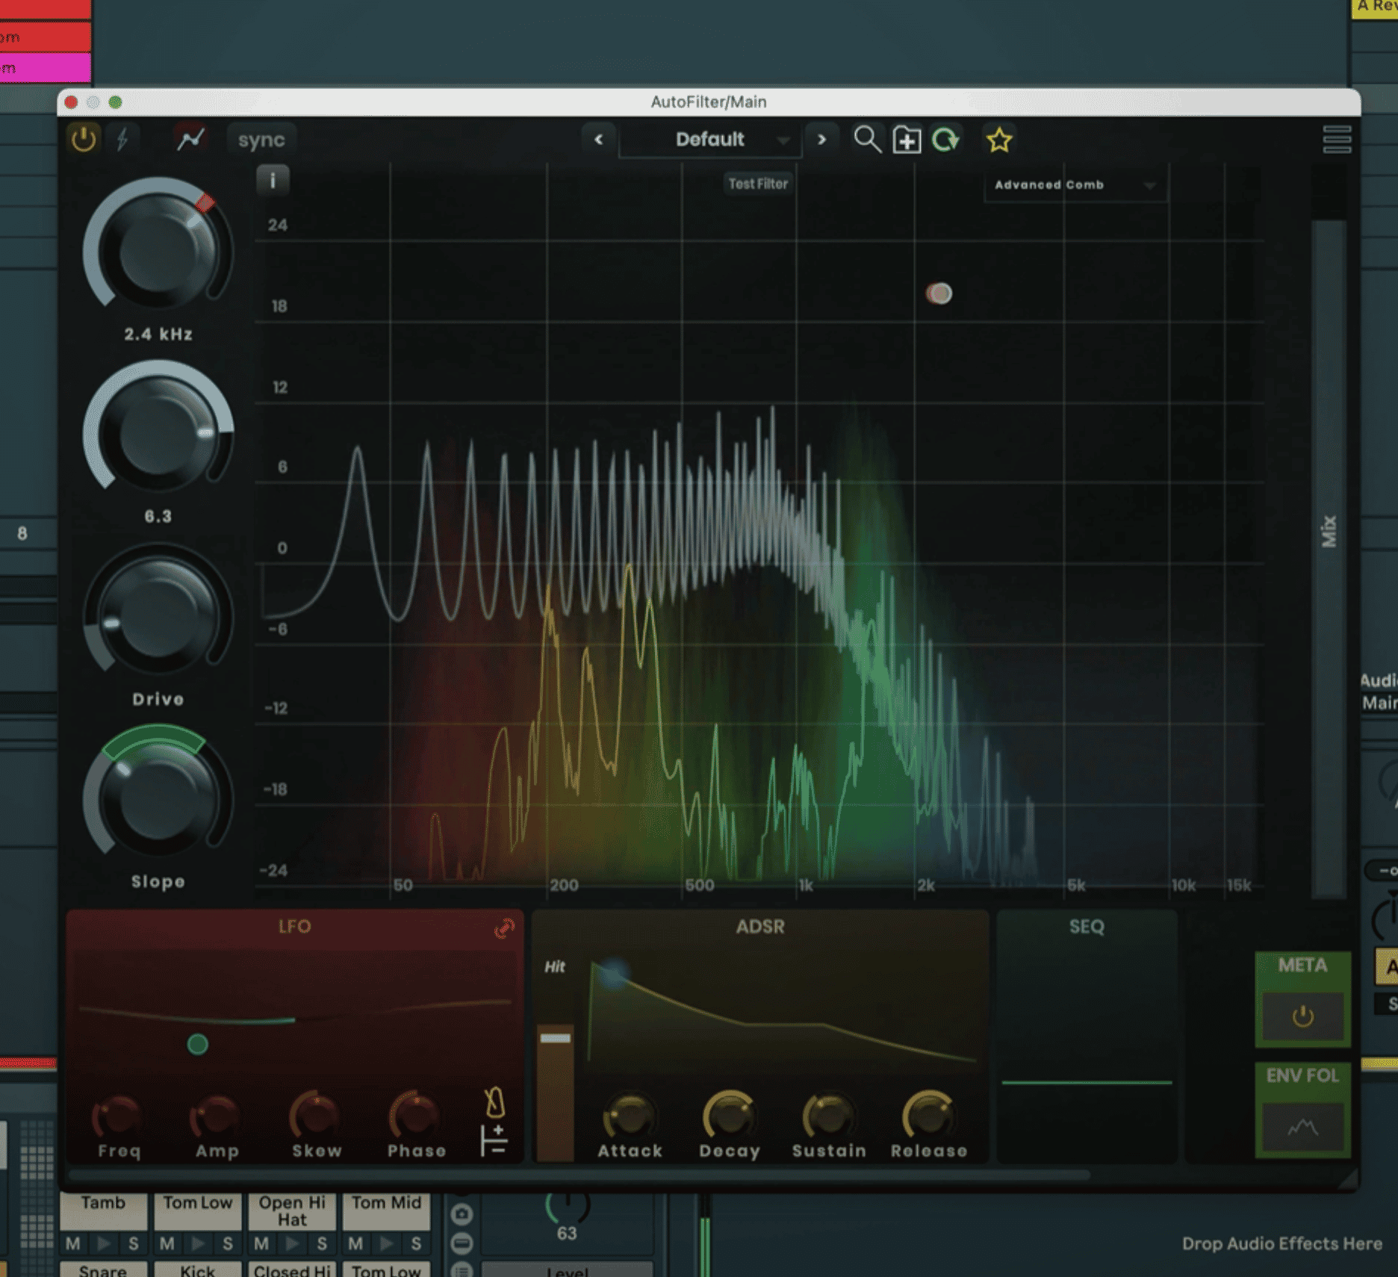Screen dimensions: 1398x1277
Task: Select the ADSR modulation header
Action: (760, 927)
